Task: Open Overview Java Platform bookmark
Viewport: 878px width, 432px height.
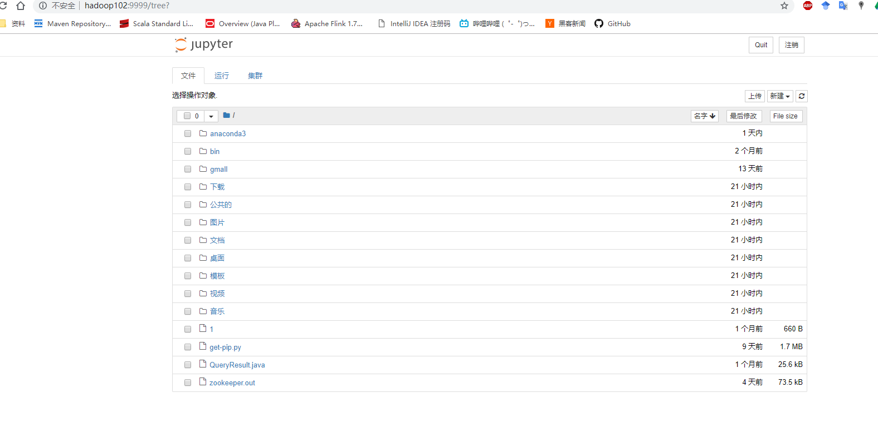Action: [x=243, y=23]
